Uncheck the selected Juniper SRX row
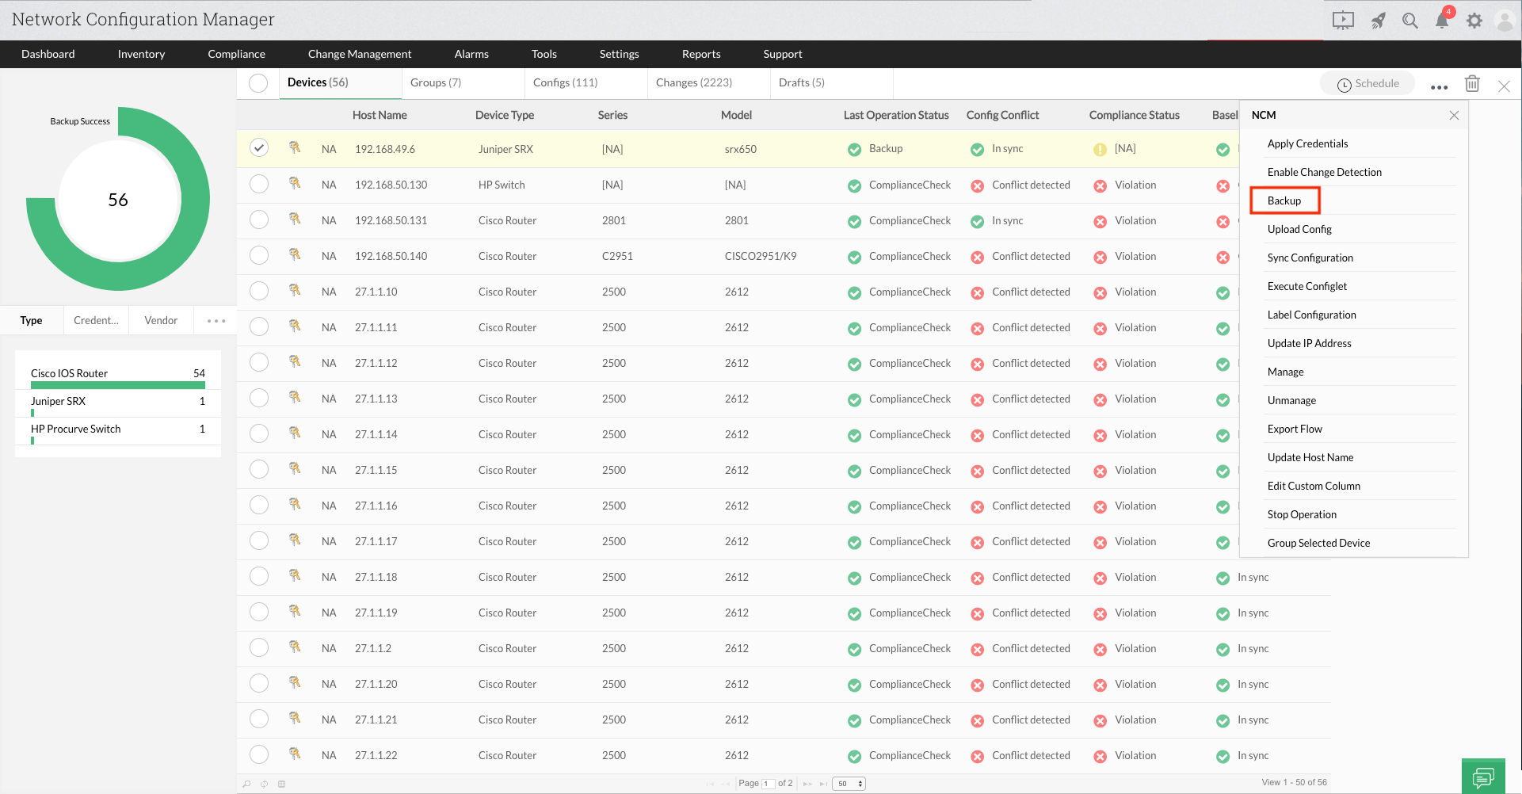The height and width of the screenshot is (794, 1522). tap(258, 147)
